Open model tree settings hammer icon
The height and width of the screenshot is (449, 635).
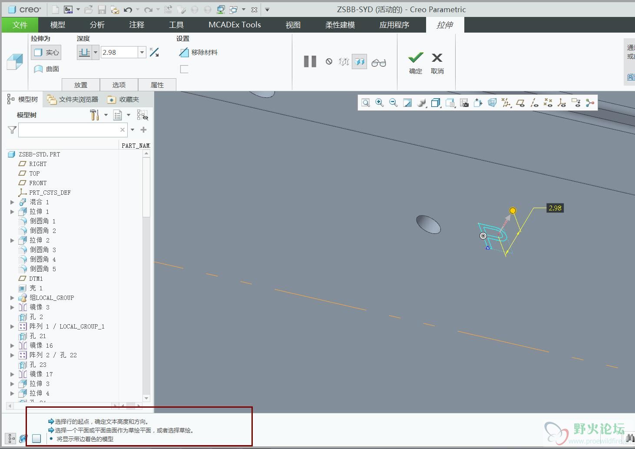pos(95,115)
